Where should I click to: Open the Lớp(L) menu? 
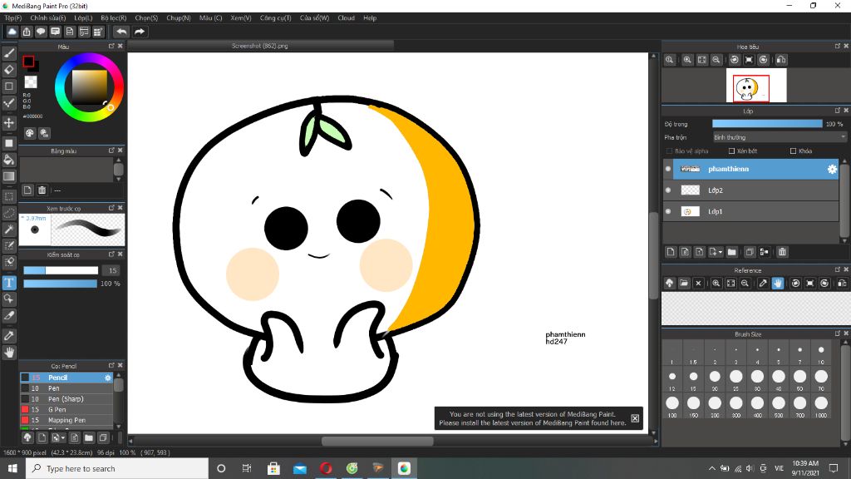click(x=83, y=18)
